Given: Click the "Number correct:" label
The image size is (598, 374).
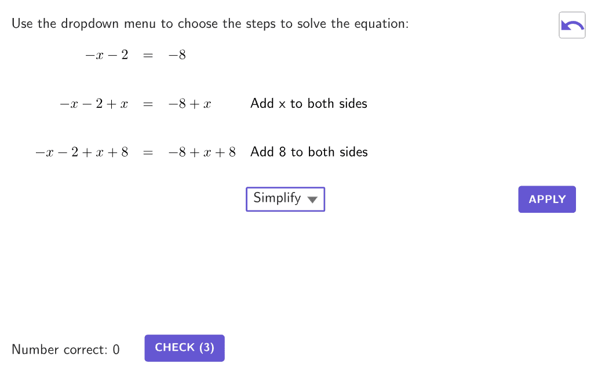Looking at the screenshot, I should (x=59, y=350).
